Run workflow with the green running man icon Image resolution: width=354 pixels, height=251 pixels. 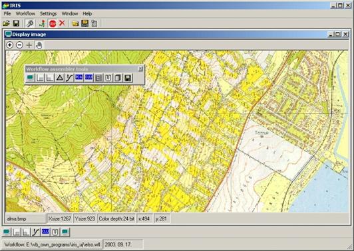pyautogui.click(x=42, y=23)
